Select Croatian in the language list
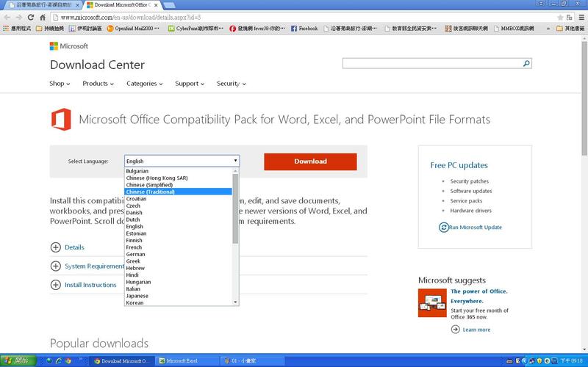 [x=178, y=199]
